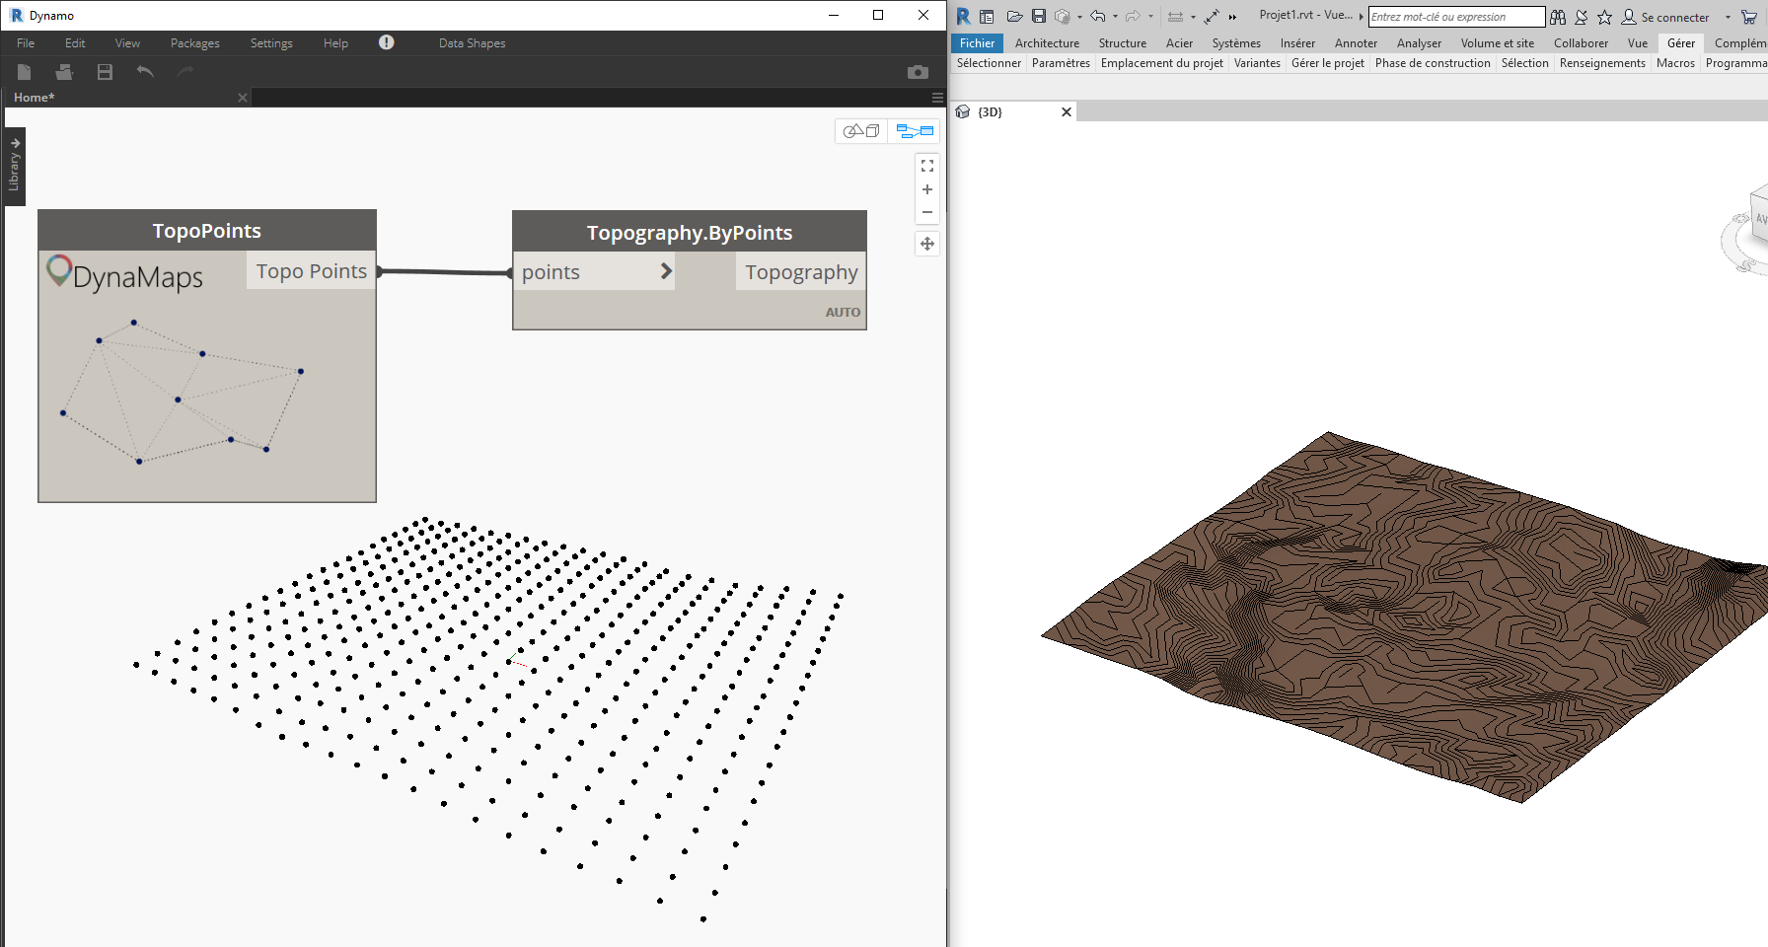Image resolution: width=1768 pixels, height=947 pixels.
Task: Click the Dynamo open file icon
Action: tap(64, 72)
